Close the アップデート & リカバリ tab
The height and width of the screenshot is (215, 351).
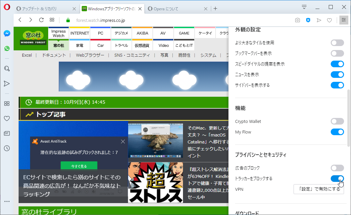point(74,9)
